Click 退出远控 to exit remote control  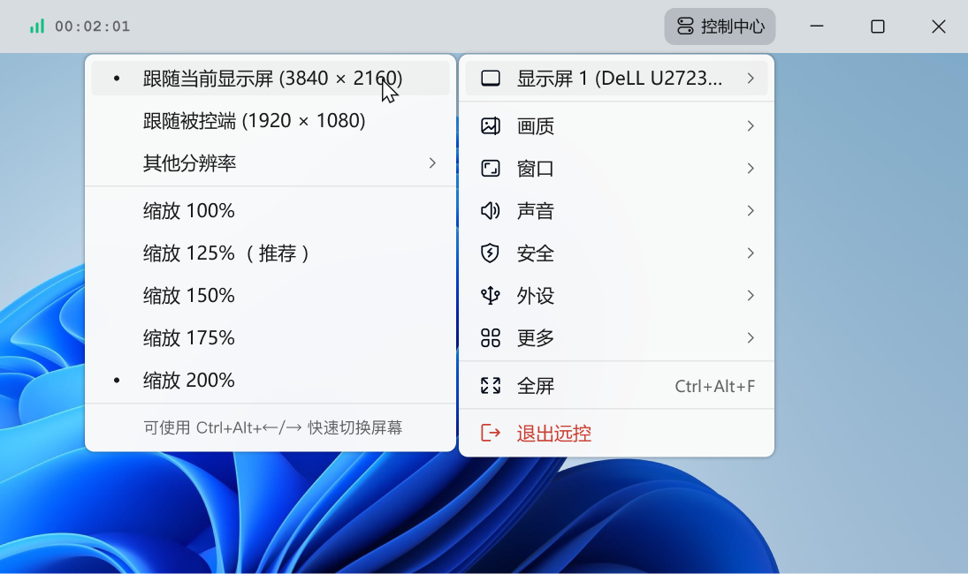tap(553, 434)
